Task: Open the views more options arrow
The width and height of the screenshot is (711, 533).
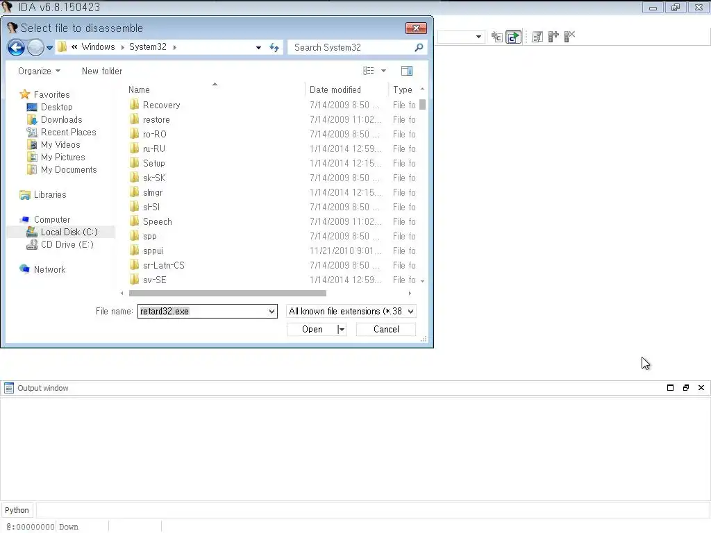Action: pyautogui.click(x=383, y=71)
